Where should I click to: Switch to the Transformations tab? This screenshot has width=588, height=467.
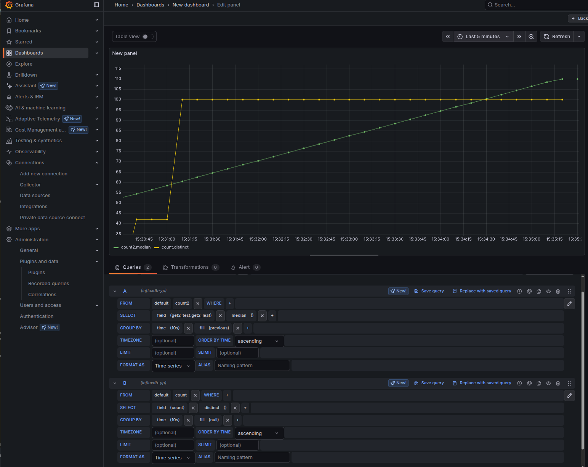point(190,267)
